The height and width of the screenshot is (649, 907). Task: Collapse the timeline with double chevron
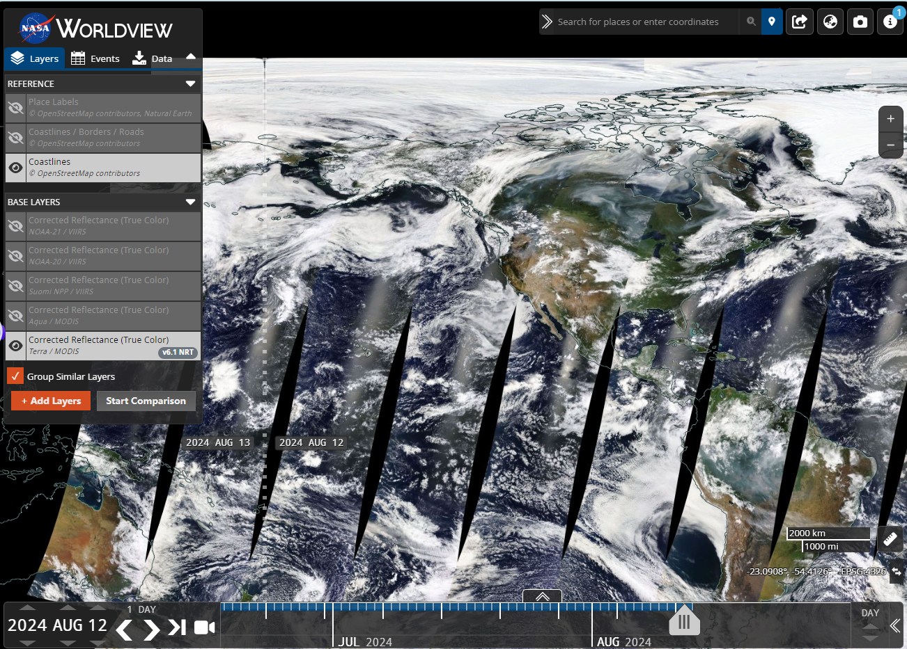(x=895, y=625)
